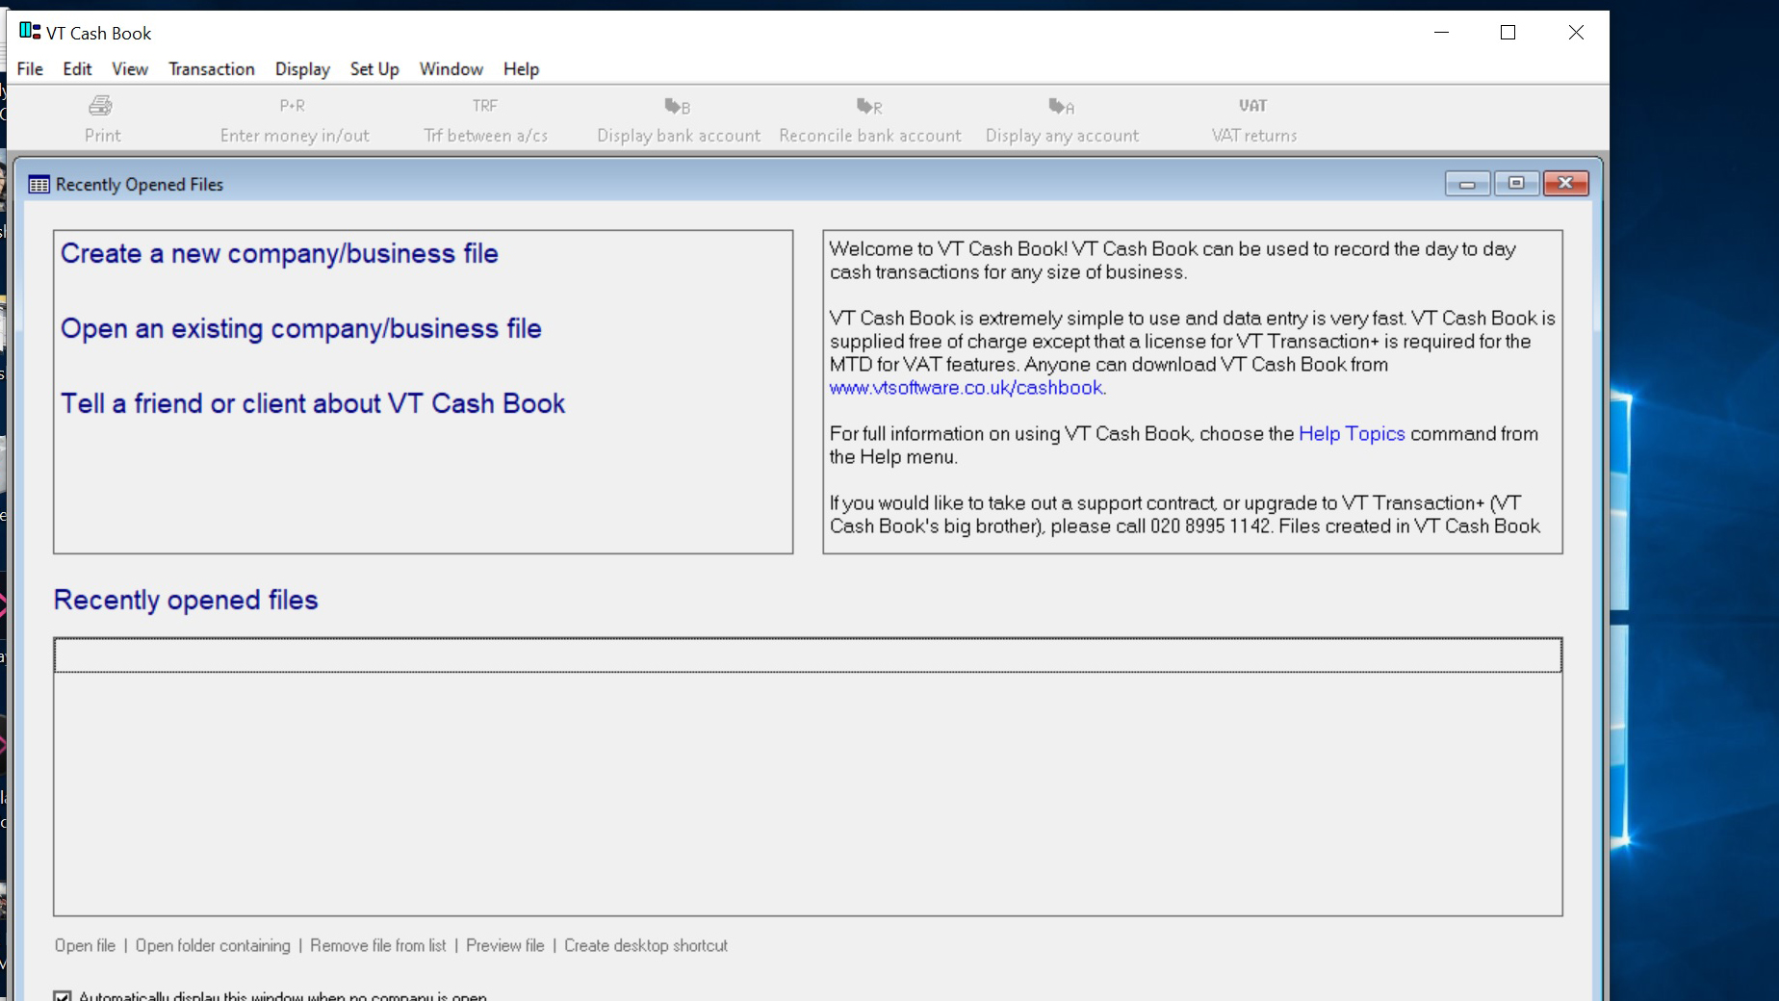
Task: Select the Enter money in/out toolbar icon
Action: 293,106
